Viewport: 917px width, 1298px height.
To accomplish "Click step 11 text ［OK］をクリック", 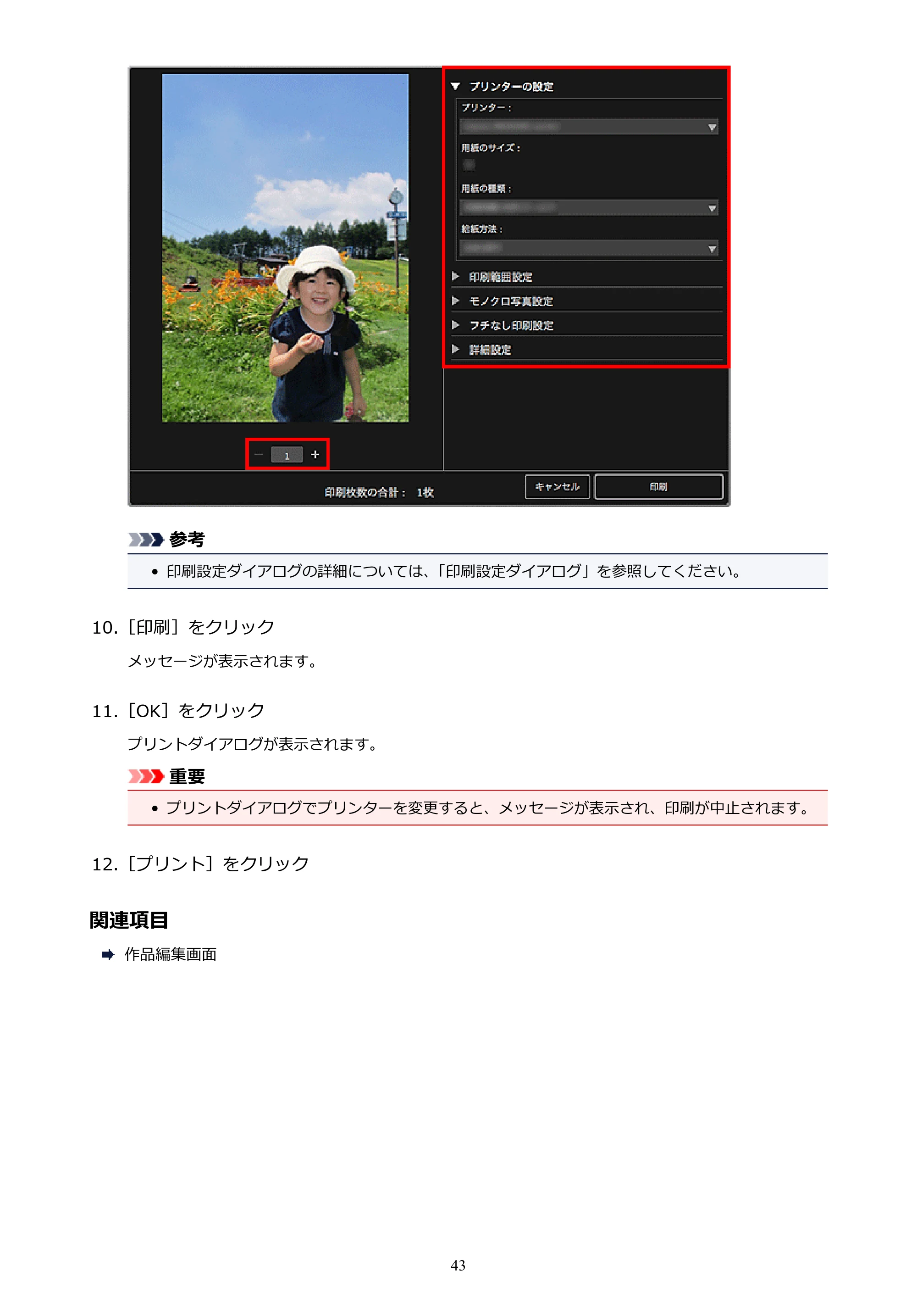I will point(195,711).
